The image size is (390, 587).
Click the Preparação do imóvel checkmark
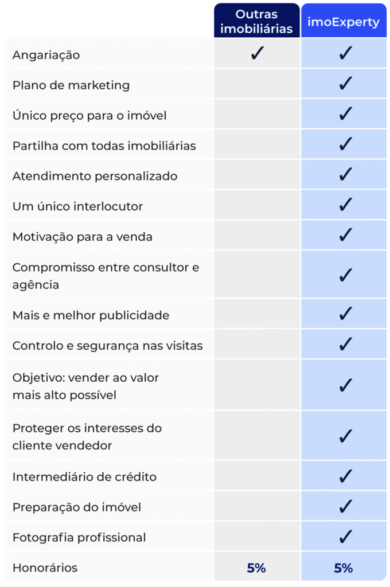click(x=345, y=507)
